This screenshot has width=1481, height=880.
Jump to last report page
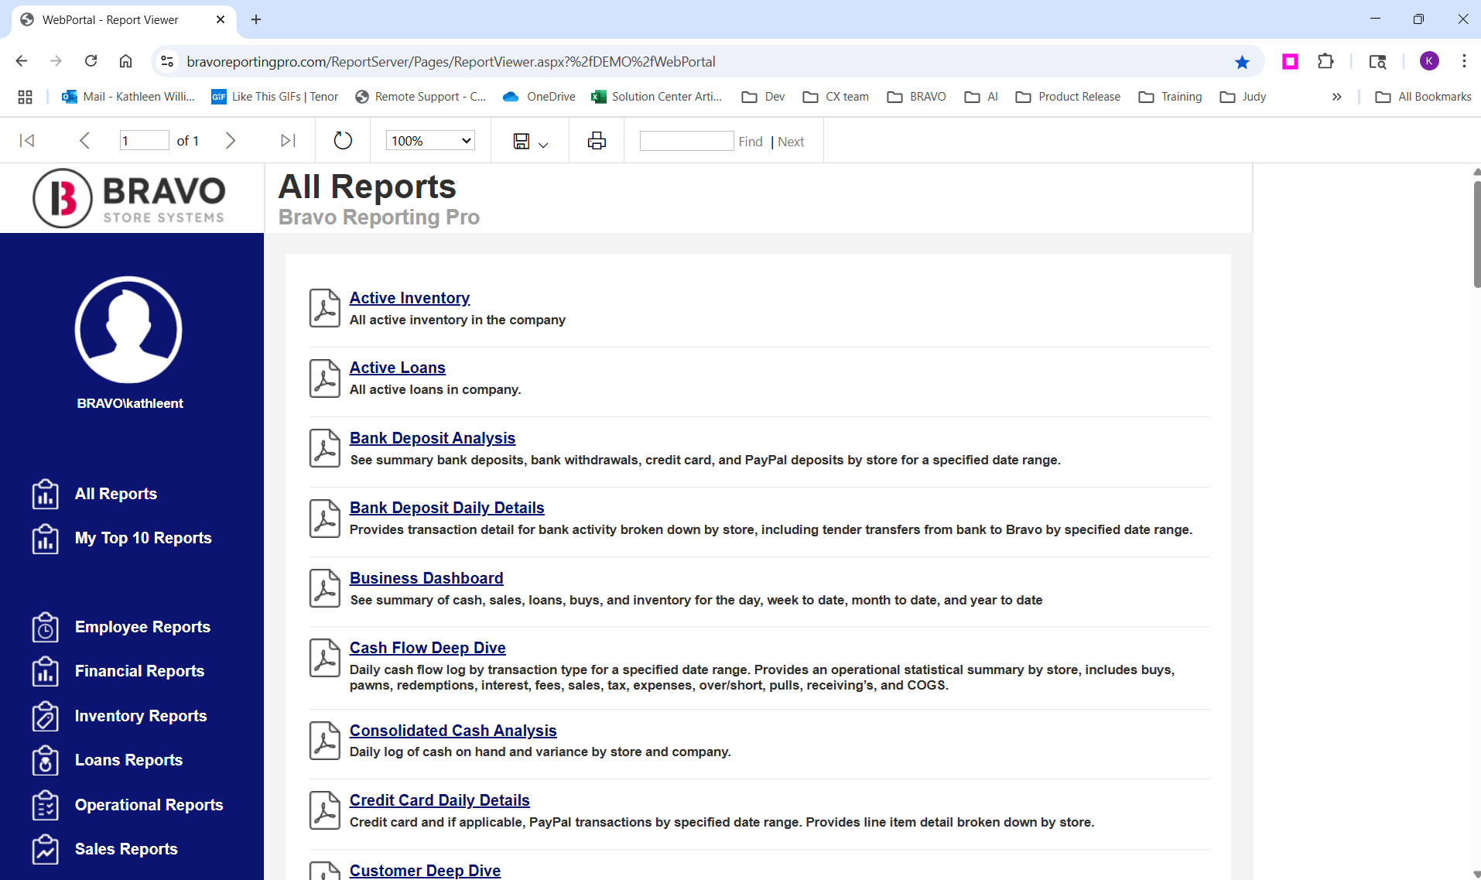[x=288, y=140]
